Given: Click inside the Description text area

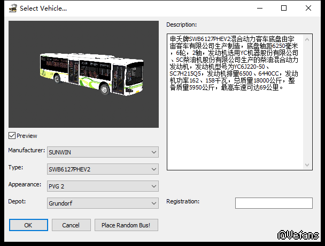Looking at the screenshot, I should [x=235, y=128].
